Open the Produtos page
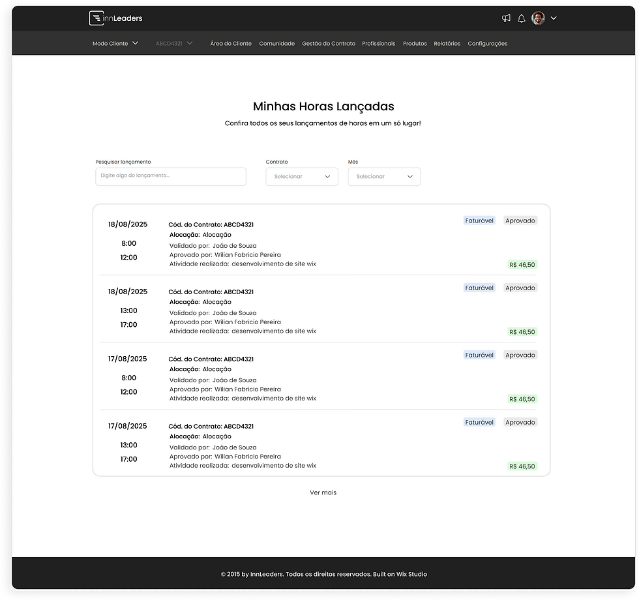The image size is (639, 604). click(415, 44)
